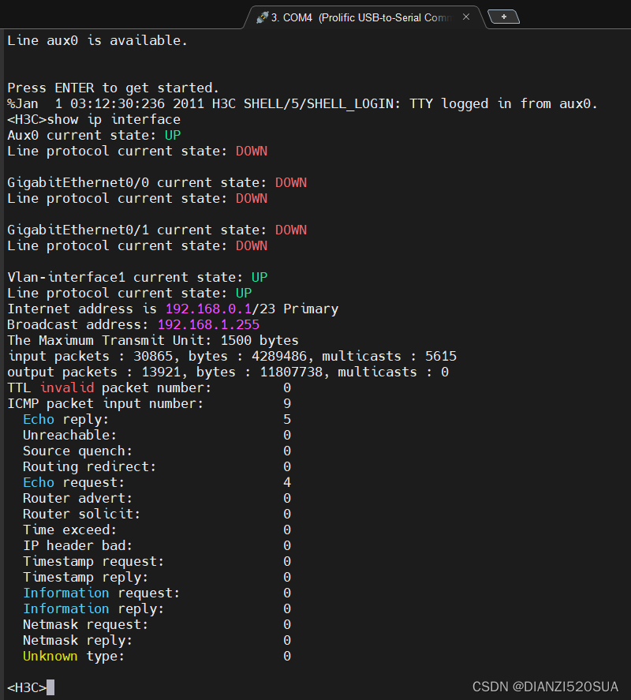This screenshot has height=700, width=631.
Task: Click the 192.168.0.1 internet address text
Action: tap(208, 309)
